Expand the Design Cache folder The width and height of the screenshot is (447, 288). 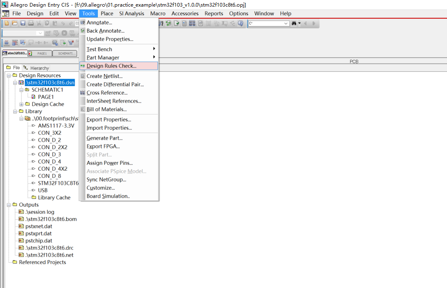point(22,104)
